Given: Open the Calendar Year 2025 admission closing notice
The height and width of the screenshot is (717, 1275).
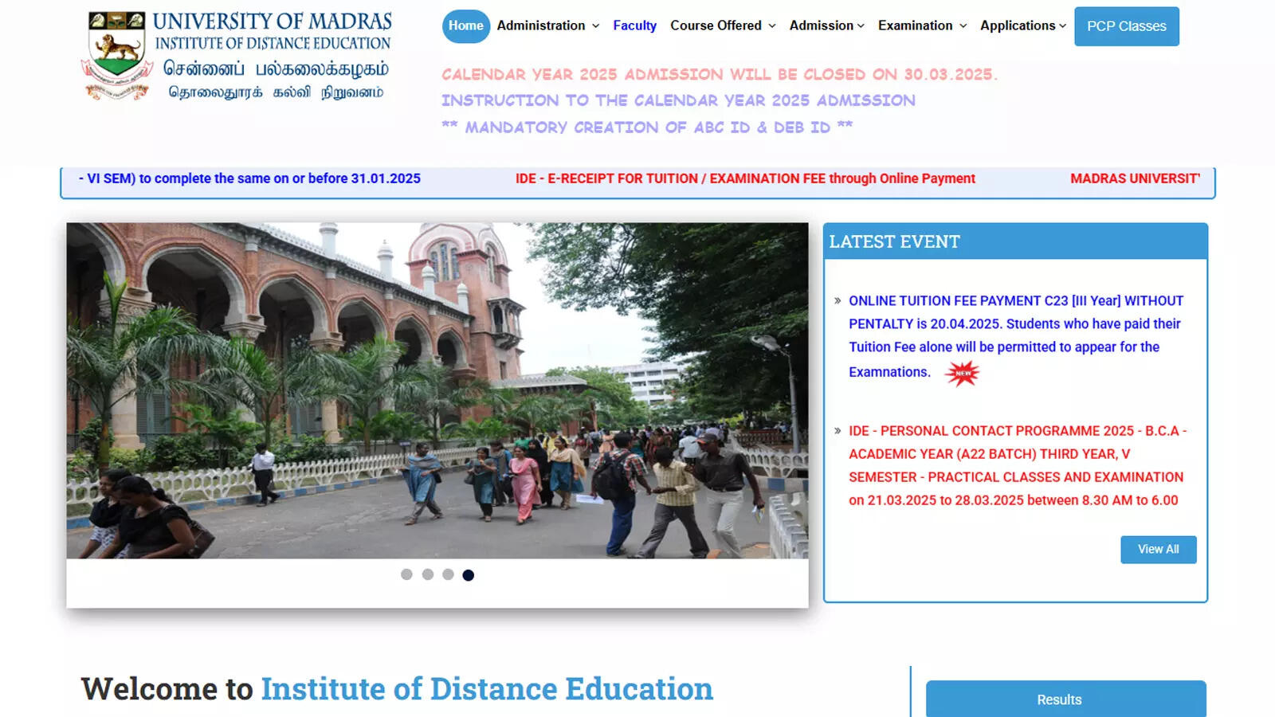Looking at the screenshot, I should coord(720,74).
